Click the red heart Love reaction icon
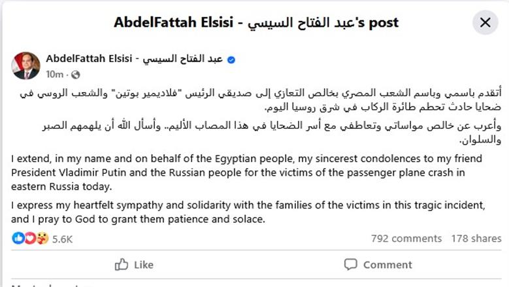Screen dimensions: 509x287 point(30,239)
